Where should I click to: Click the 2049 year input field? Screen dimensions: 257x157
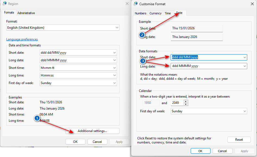tap(177, 103)
